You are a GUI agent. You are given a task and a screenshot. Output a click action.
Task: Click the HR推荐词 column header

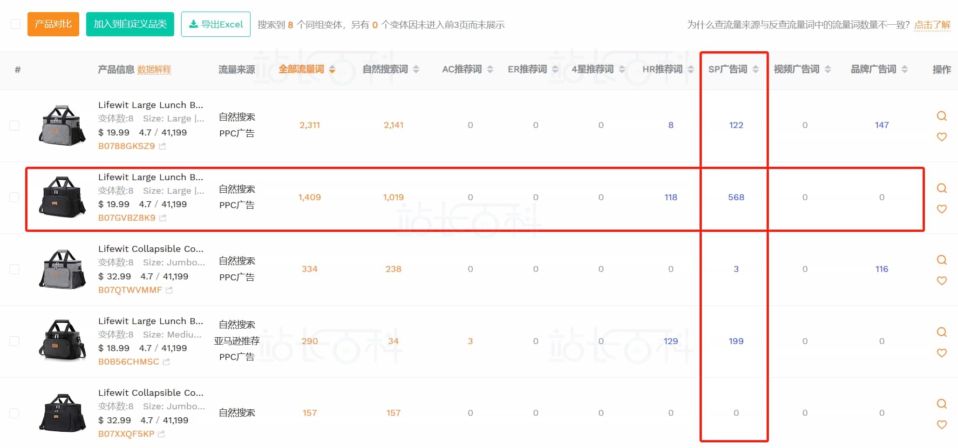coord(662,69)
